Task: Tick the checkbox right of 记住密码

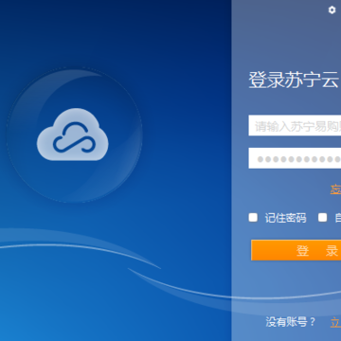Action: click(x=322, y=218)
